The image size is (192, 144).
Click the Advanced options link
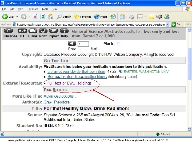[x=61, y=96]
